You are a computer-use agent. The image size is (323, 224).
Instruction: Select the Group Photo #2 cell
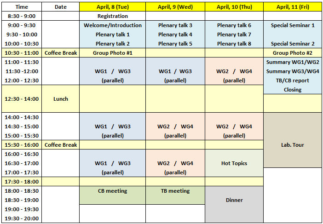pos(293,53)
